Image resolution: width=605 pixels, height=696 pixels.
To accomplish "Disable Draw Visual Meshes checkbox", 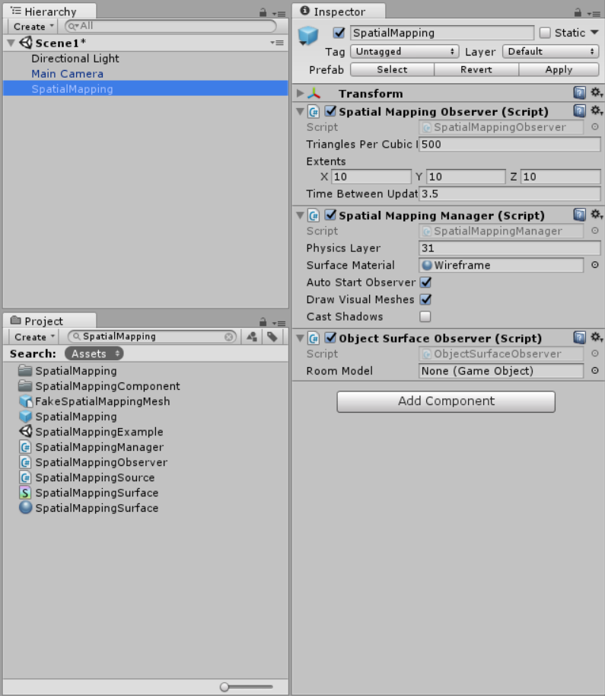I will tap(425, 299).
